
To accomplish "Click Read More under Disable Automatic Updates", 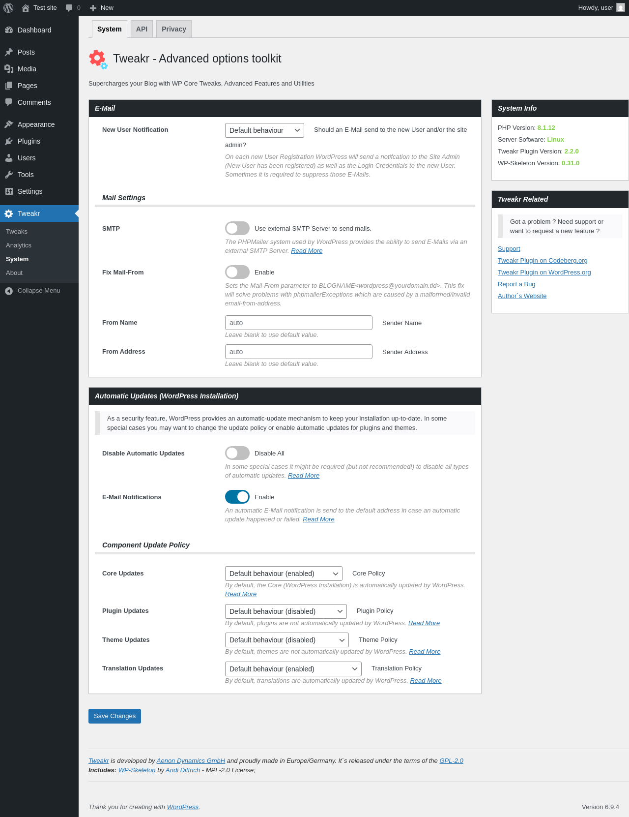I will [304, 476].
